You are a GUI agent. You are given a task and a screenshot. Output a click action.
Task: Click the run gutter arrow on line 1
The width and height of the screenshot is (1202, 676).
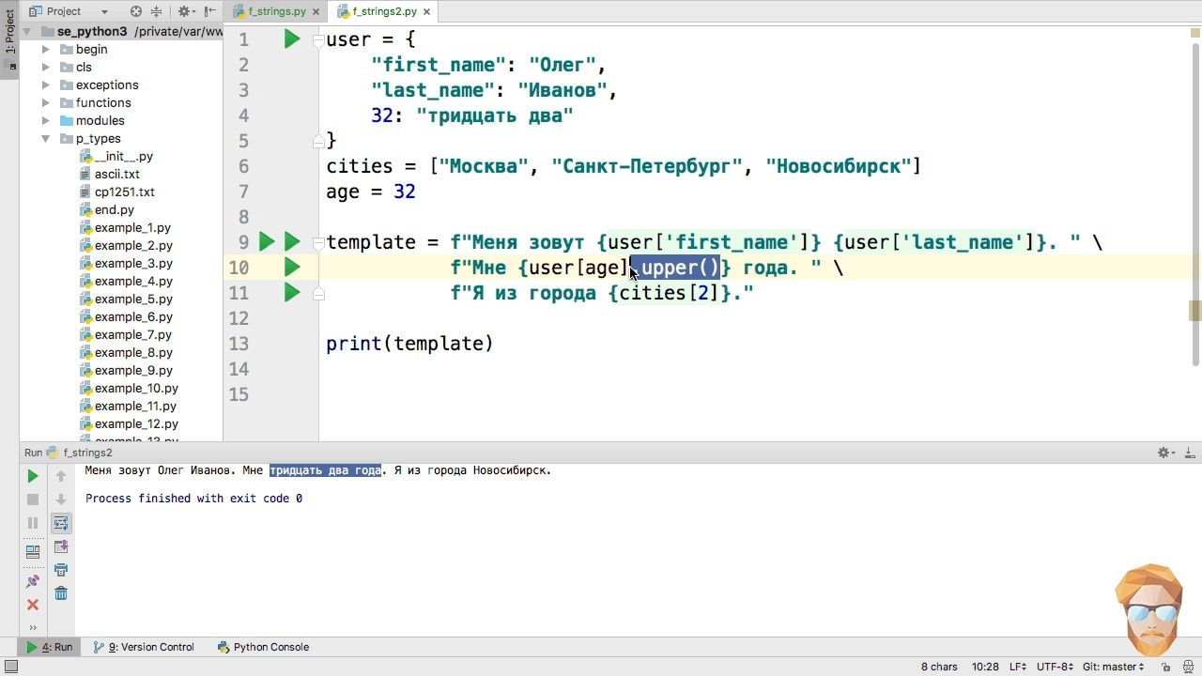pyautogui.click(x=292, y=39)
